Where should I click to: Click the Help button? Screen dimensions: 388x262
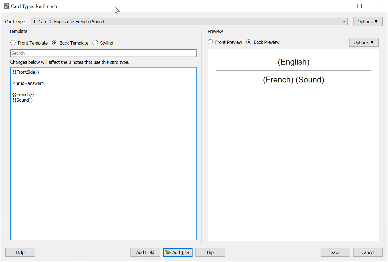[x=20, y=252]
